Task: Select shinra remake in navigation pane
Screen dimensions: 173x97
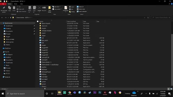Action: coord(10,39)
